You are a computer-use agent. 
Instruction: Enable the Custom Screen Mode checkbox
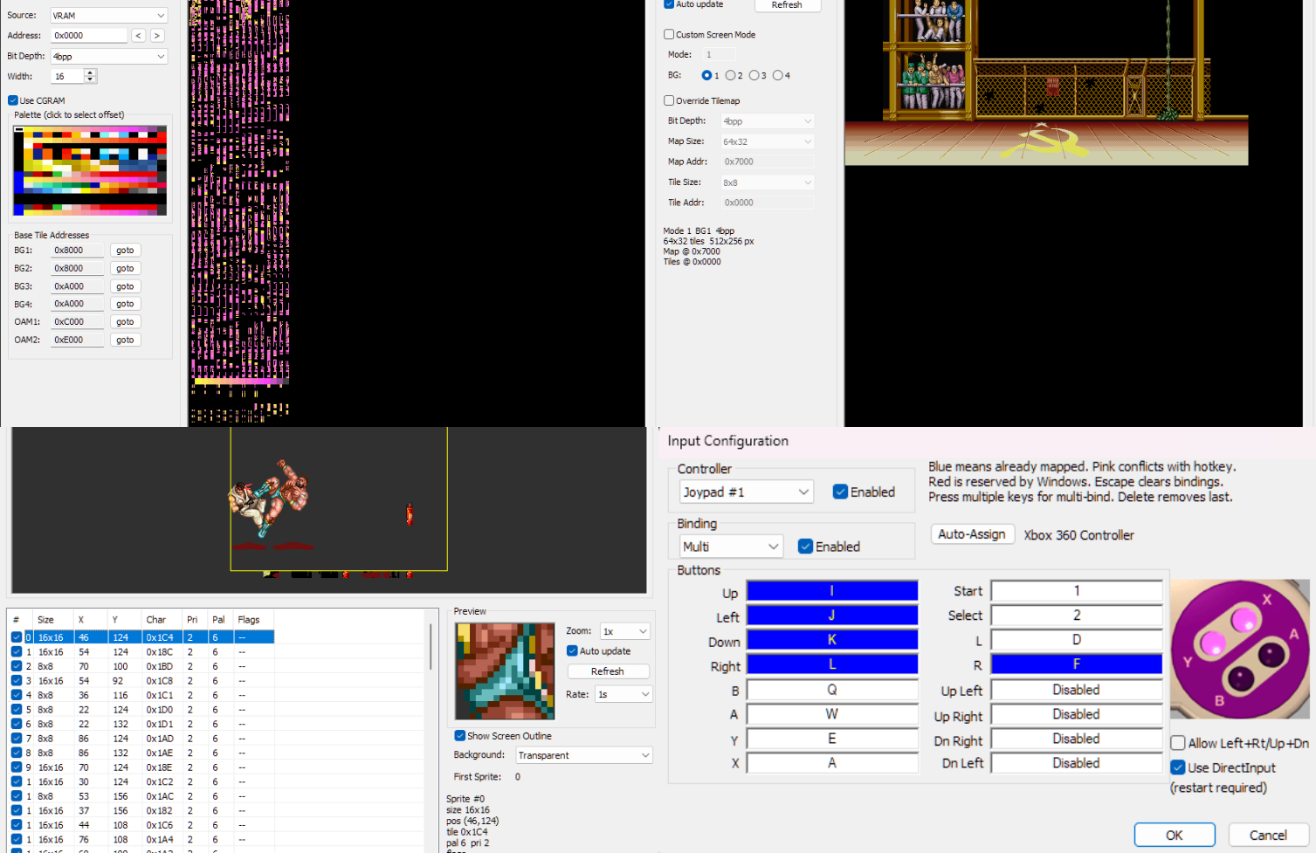click(x=669, y=35)
